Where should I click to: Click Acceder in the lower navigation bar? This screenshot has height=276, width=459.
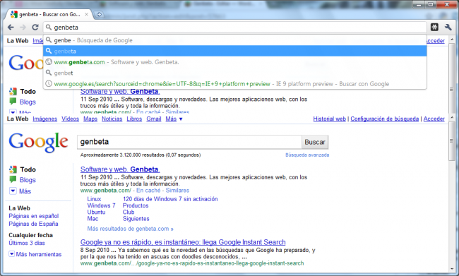[434, 119]
